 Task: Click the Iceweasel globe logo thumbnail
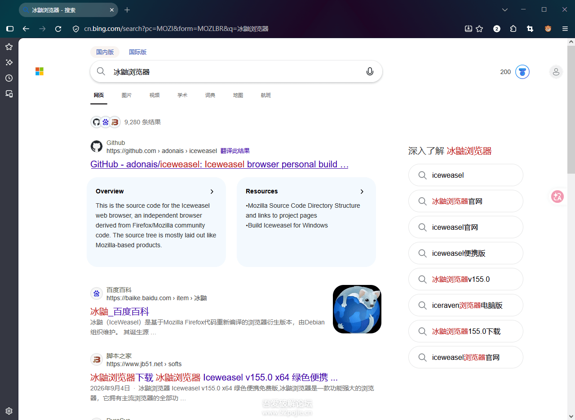coord(357,309)
